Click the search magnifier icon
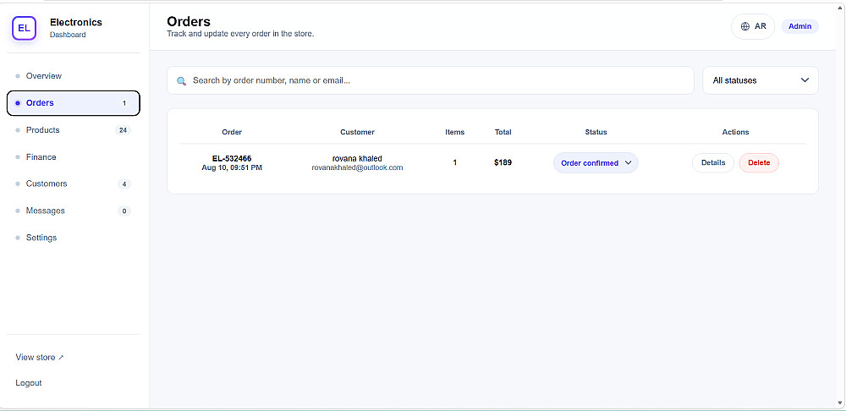Image resolution: width=846 pixels, height=411 pixels. [182, 81]
